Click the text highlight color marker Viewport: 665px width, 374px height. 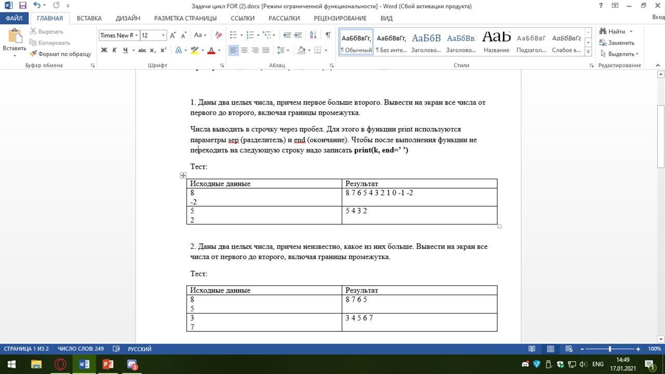[x=194, y=50]
